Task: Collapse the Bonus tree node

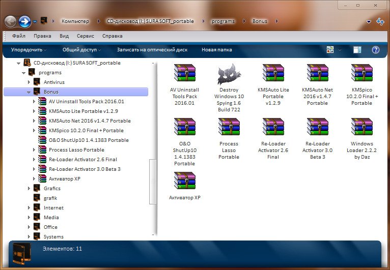Action: (x=29, y=92)
